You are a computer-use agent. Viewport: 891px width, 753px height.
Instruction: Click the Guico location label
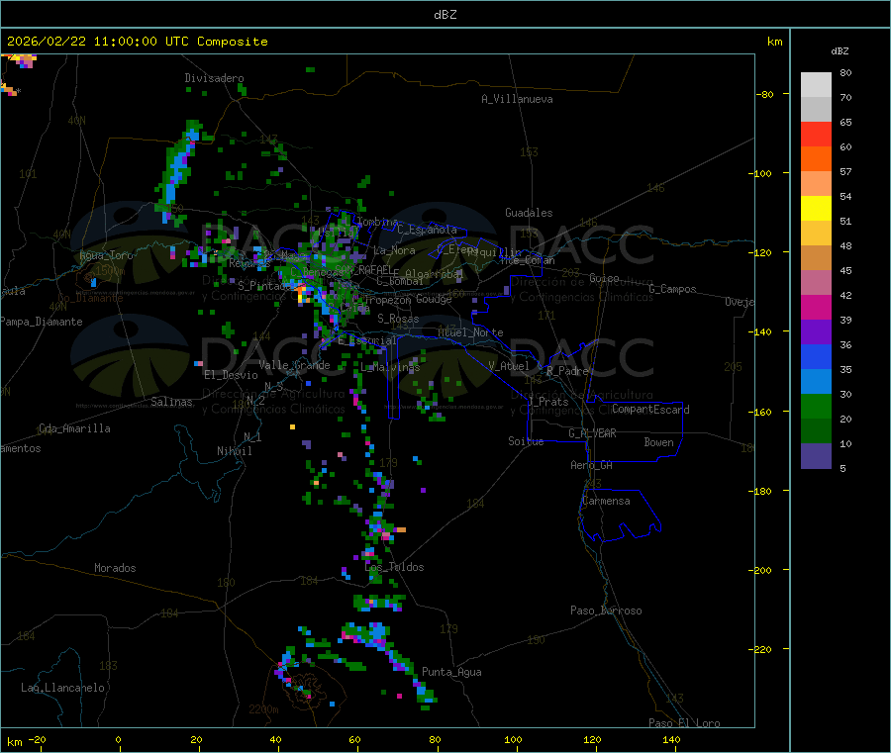click(604, 278)
